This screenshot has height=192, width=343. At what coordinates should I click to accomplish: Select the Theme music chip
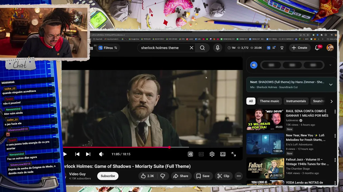click(x=269, y=101)
